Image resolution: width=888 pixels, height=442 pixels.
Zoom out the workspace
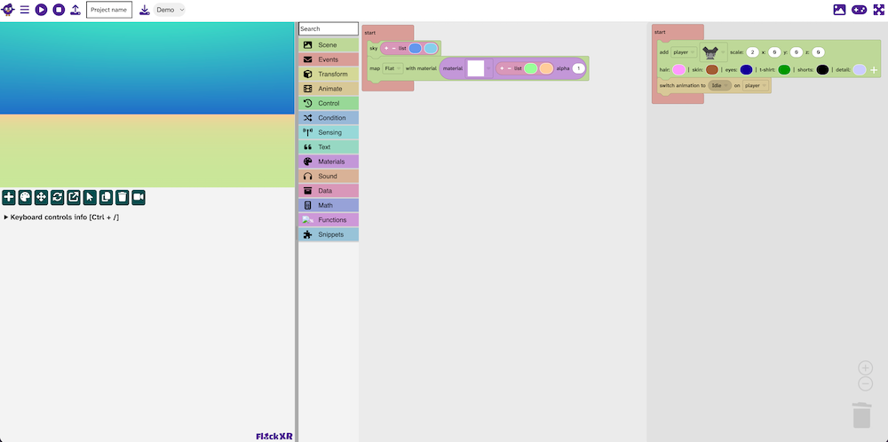(x=865, y=383)
